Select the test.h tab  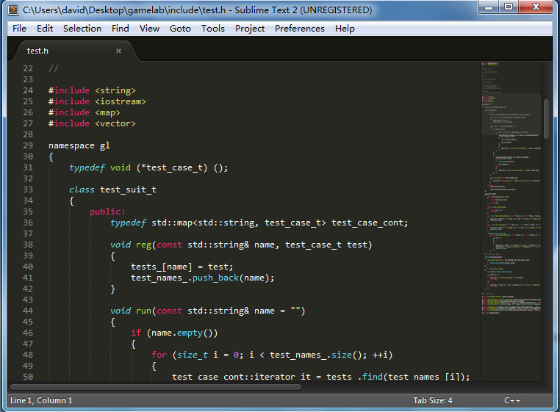click(x=37, y=51)
